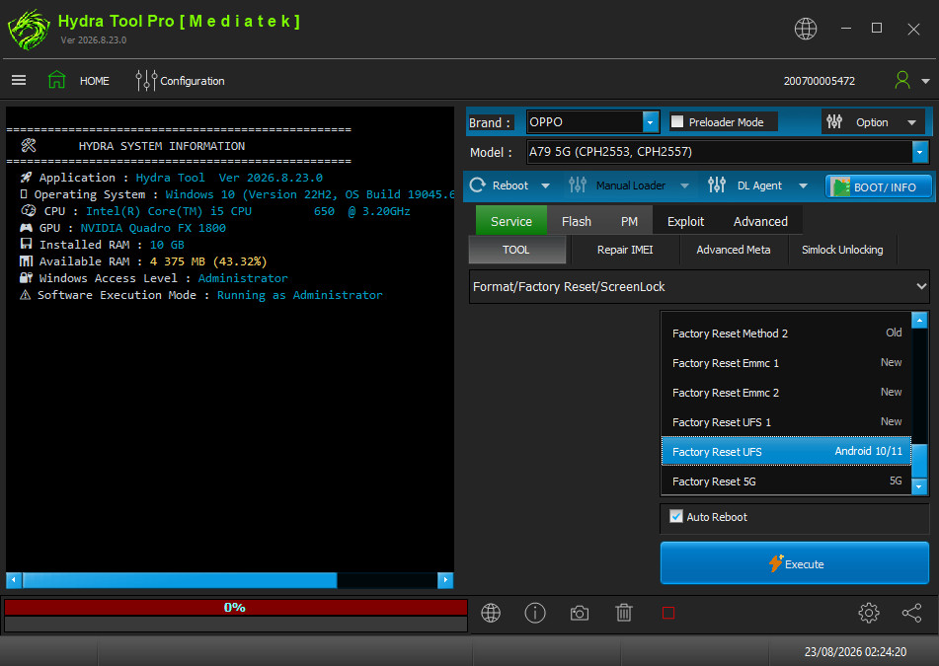Viewport: 939px width, 666px height.
Task: Click the DL Agent sliders icon
Action: pos(716,185)
